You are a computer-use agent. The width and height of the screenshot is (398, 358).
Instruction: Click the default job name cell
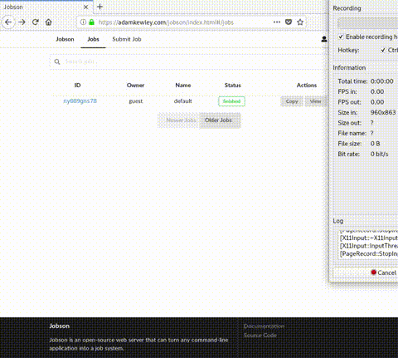(x=183, y=101)
